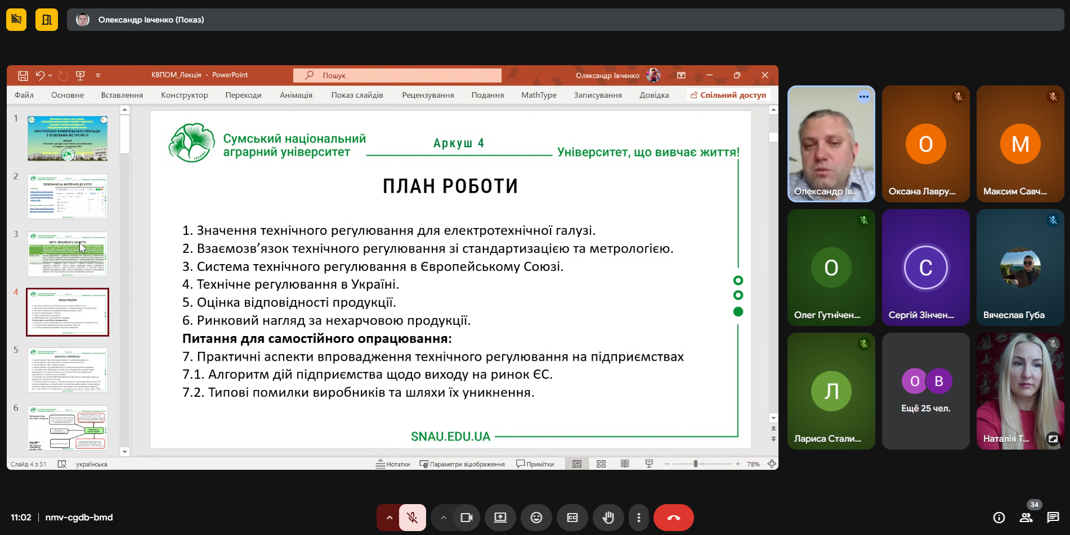This screenshot has height=535, width=1070.
Task: Toggle the camera on or off
Action: coord(466,518)
